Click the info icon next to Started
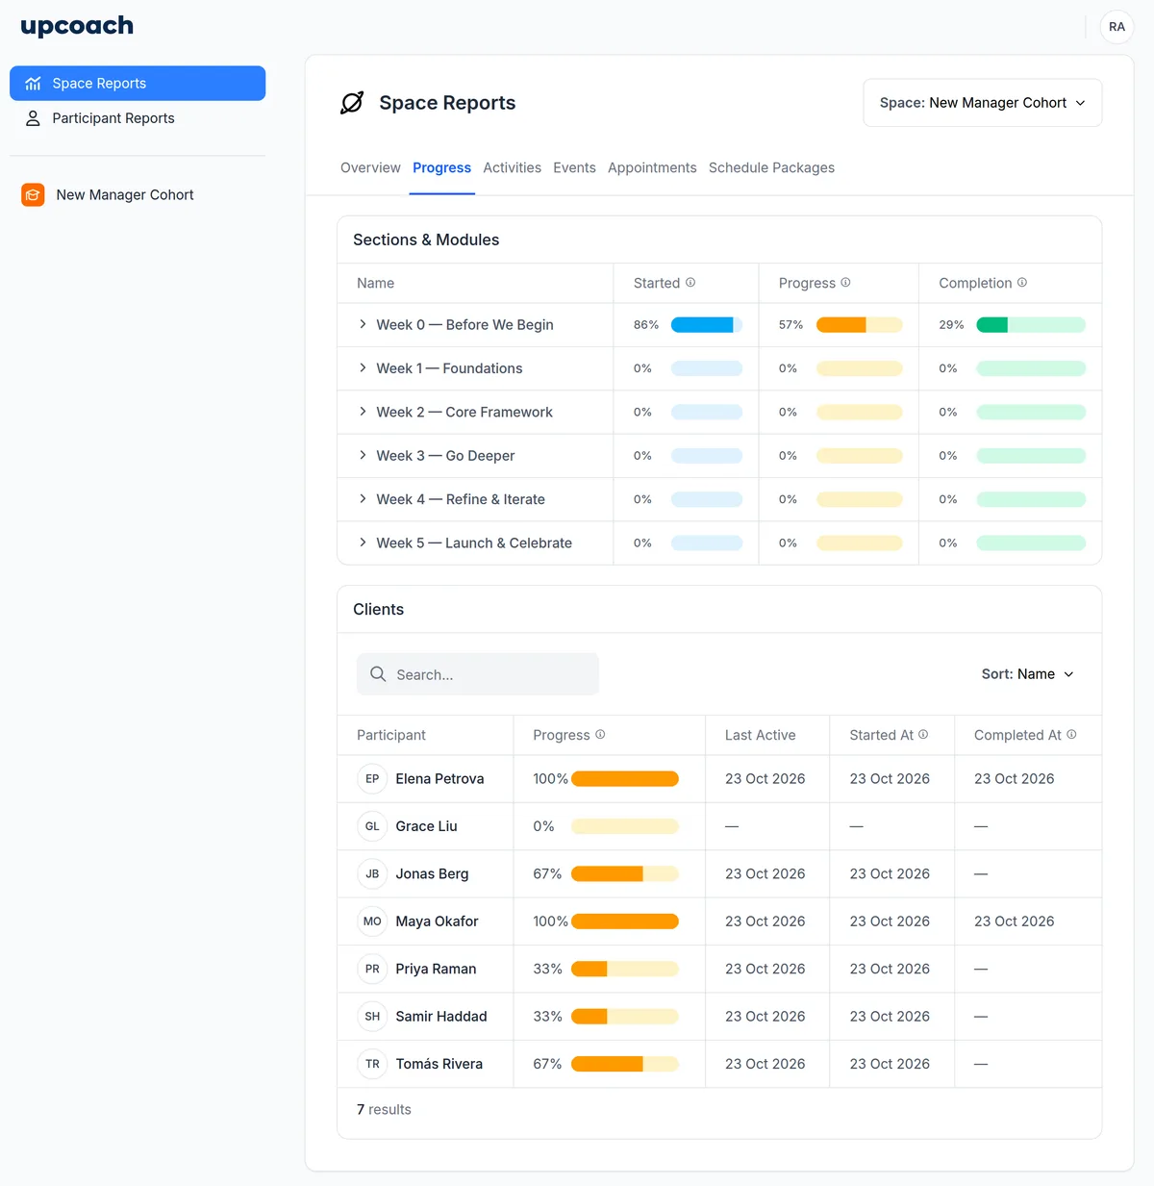 [690, 283]
